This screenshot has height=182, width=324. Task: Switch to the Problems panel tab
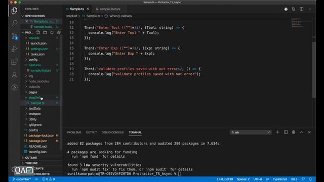point(74,132)
